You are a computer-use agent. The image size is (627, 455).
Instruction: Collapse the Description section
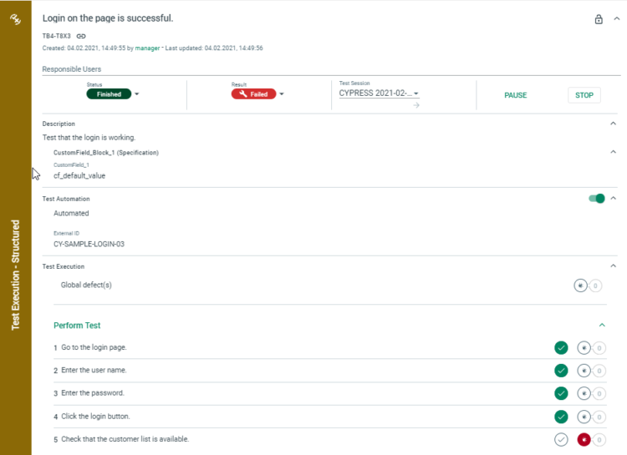613,124
